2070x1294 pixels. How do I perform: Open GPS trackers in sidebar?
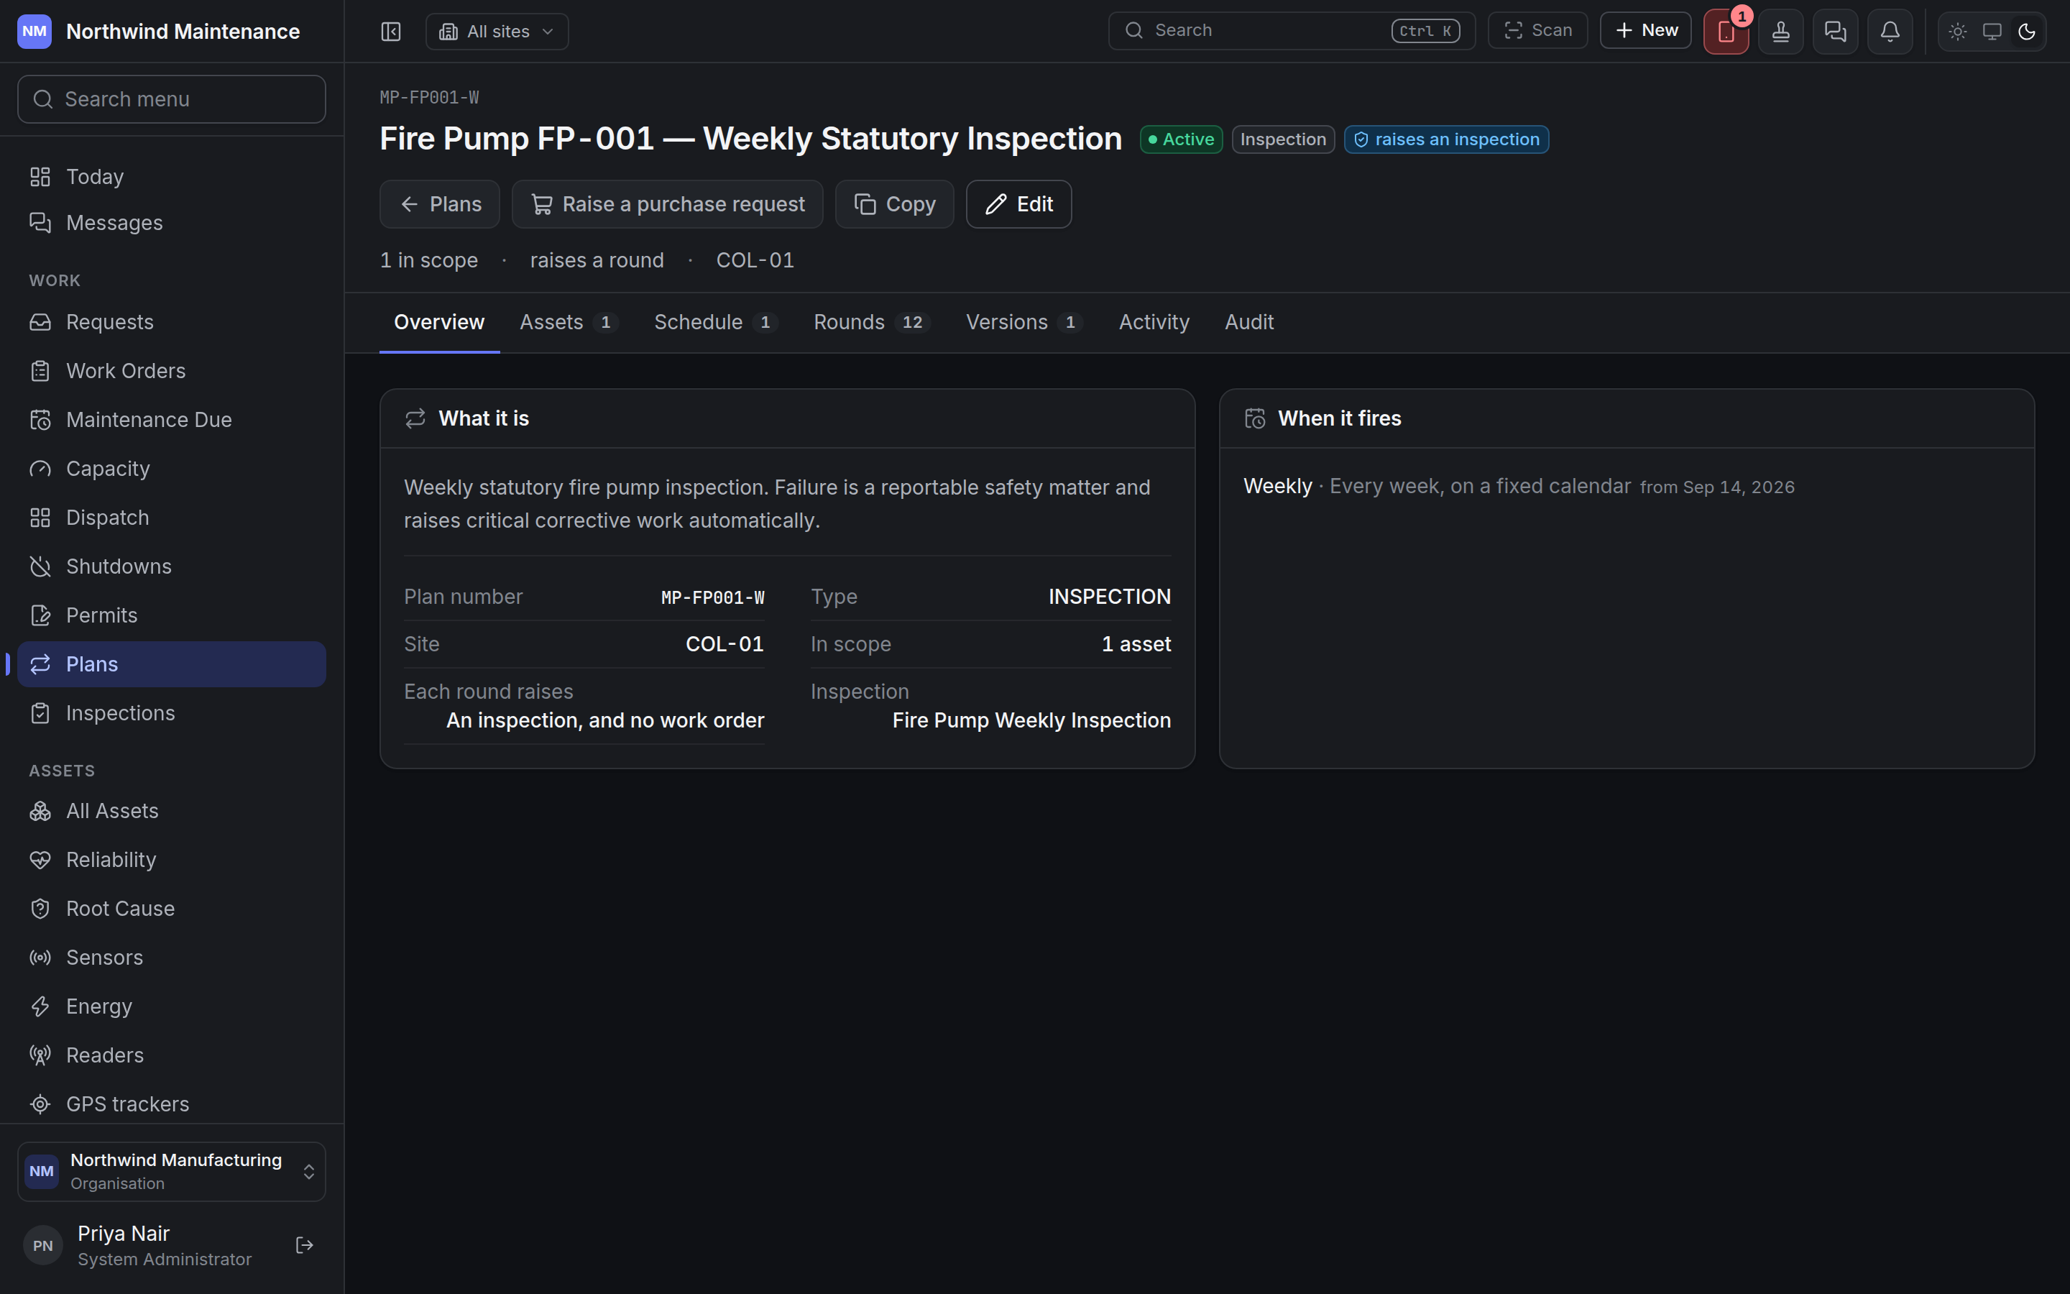pos(171,1103)
